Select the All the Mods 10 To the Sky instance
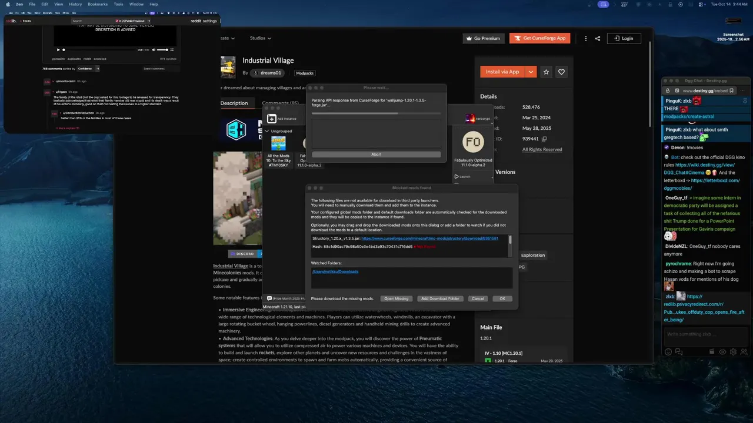The image size is (753, 423). [278, 152]
